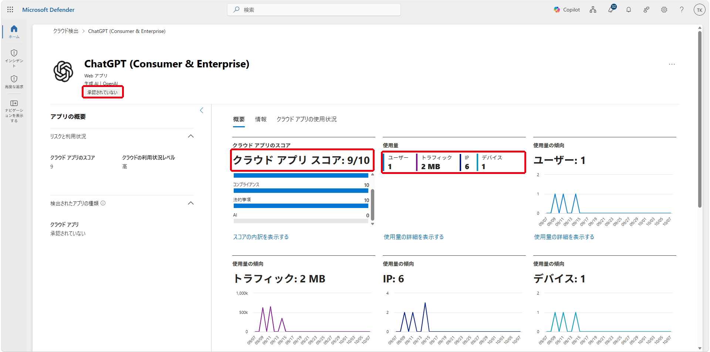Open the app launcher waffle icon

10,10
